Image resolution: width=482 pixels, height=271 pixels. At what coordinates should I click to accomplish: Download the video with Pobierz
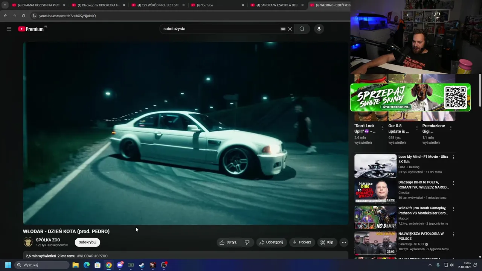tap(302, 242)
